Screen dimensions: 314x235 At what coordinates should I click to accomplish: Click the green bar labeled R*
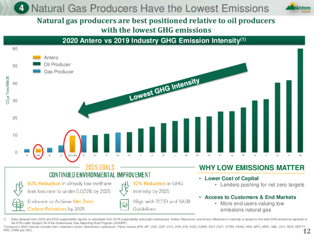[x=243, y=130]
